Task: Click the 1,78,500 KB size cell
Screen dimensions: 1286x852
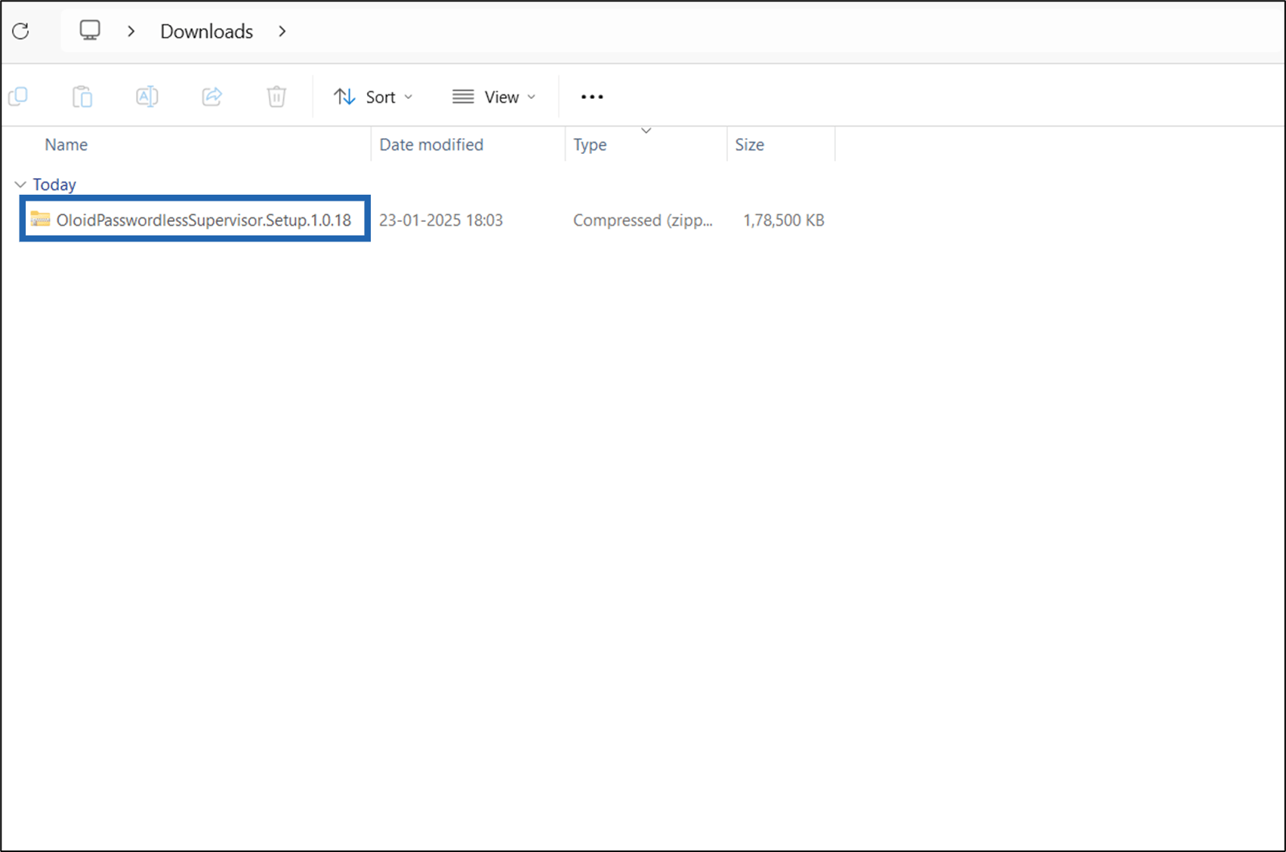Action: coord(784,220)
